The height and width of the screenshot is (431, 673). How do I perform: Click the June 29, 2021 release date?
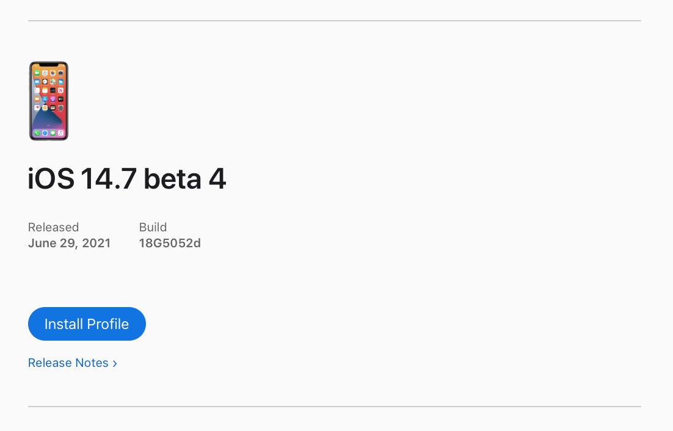click(x=69, y=243)
